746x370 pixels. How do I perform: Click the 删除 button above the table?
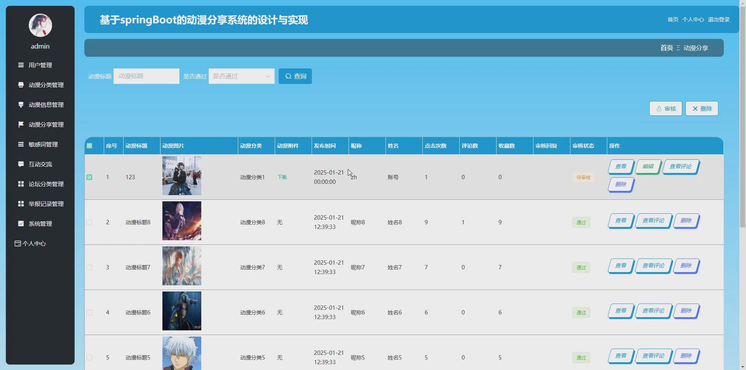click(702, 108)
